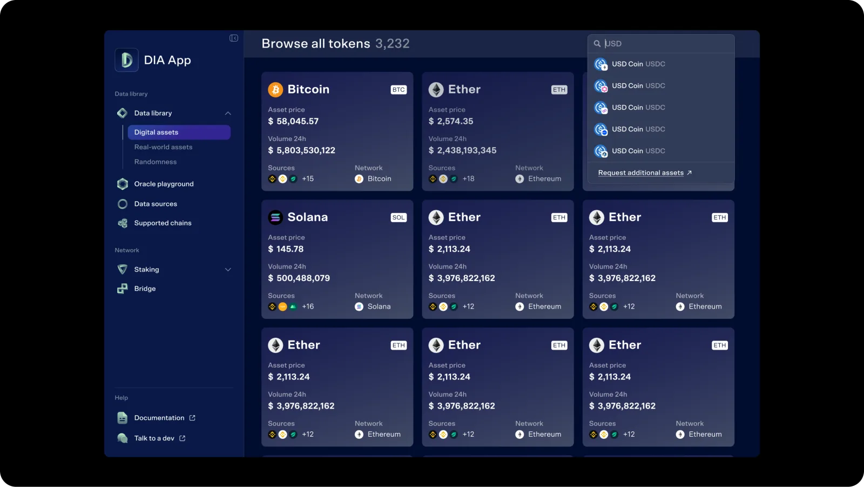
Task: Open Talk to a dev link
Action: coord(154,438)
